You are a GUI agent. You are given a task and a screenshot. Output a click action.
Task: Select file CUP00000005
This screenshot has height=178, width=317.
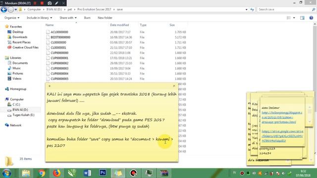tap(59, 79)
